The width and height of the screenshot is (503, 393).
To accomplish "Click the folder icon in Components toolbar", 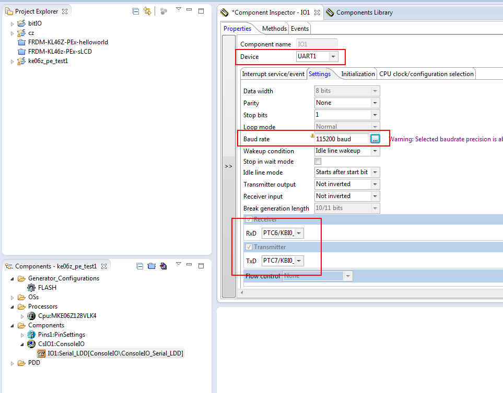I will (151, 266).
